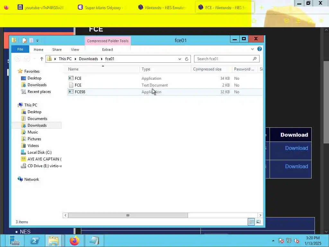Click first Download link in browser table
329x247 pixels.
[x=296, y=148]
